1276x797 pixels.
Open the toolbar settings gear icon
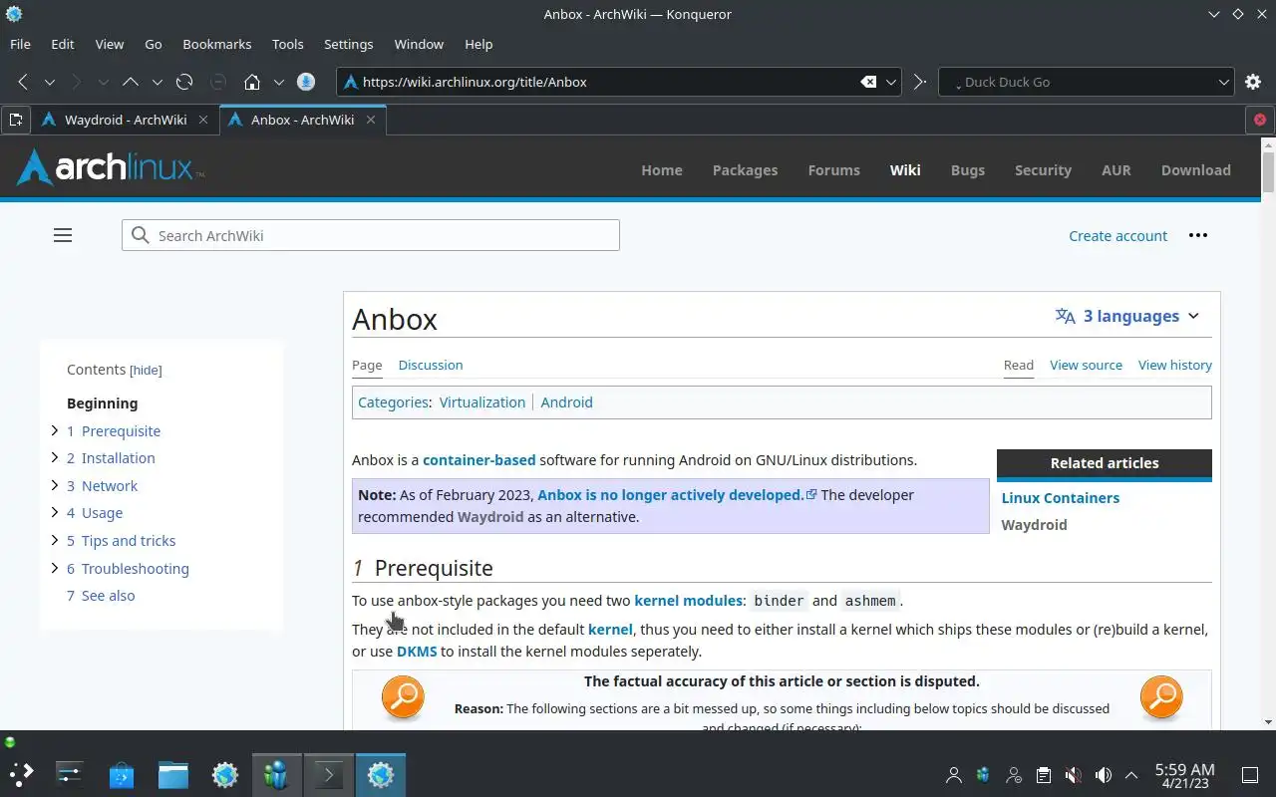coord(1254,82)
